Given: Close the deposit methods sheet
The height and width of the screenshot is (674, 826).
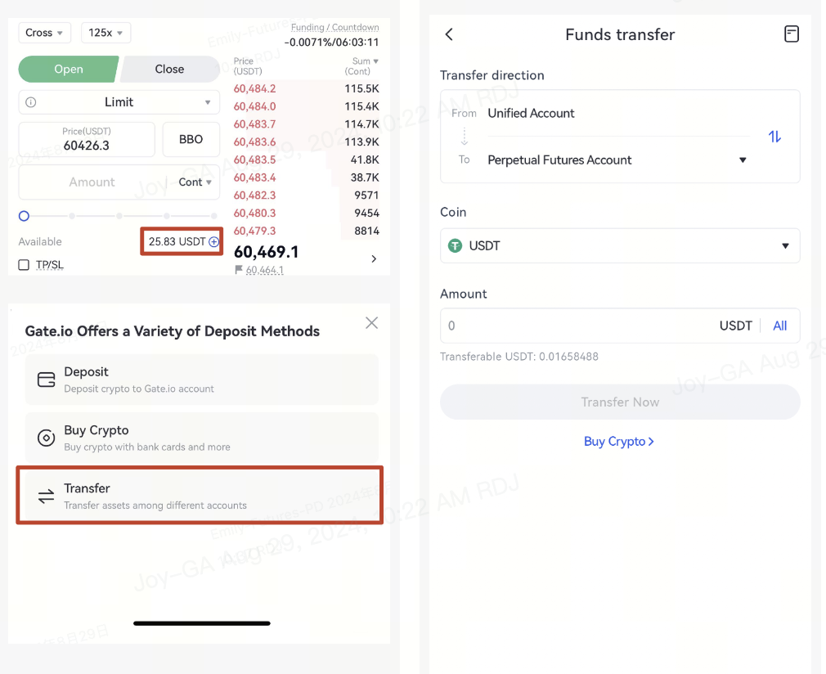Looking at the screenshot, I should point(371,323).
